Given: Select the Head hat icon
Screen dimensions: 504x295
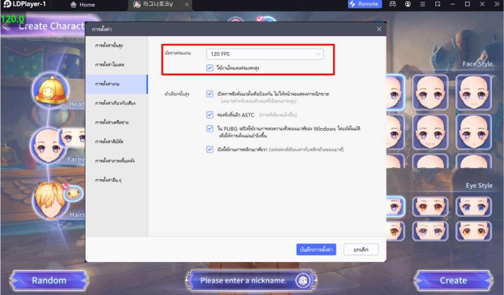Looking at the screenshot, I should point(50,91).
